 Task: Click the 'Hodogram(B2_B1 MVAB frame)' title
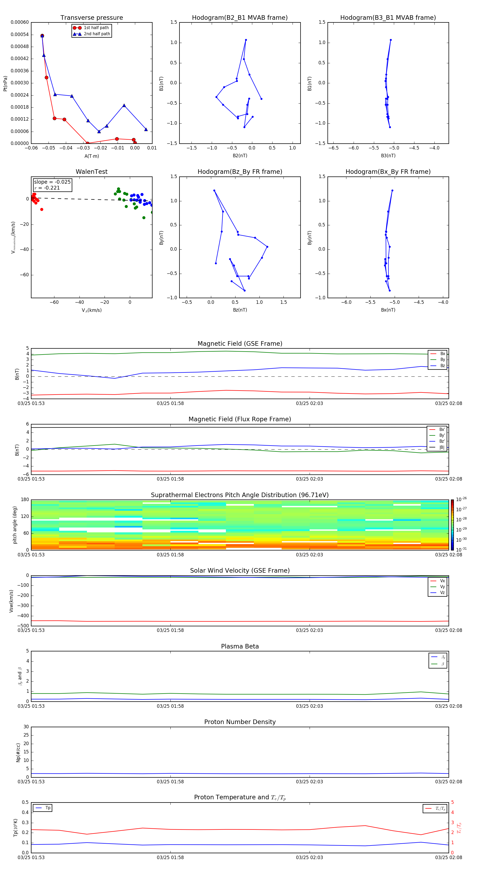(240, 18)
